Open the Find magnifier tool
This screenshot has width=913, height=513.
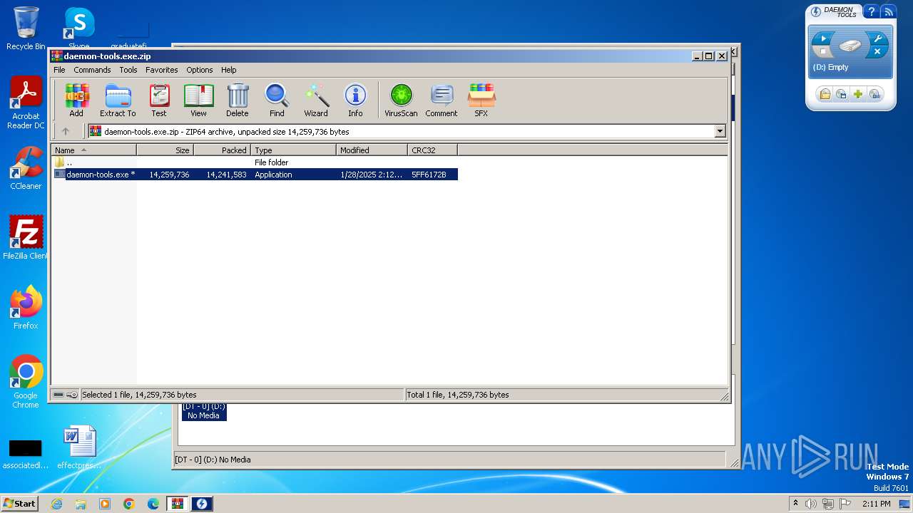[277, 100]
